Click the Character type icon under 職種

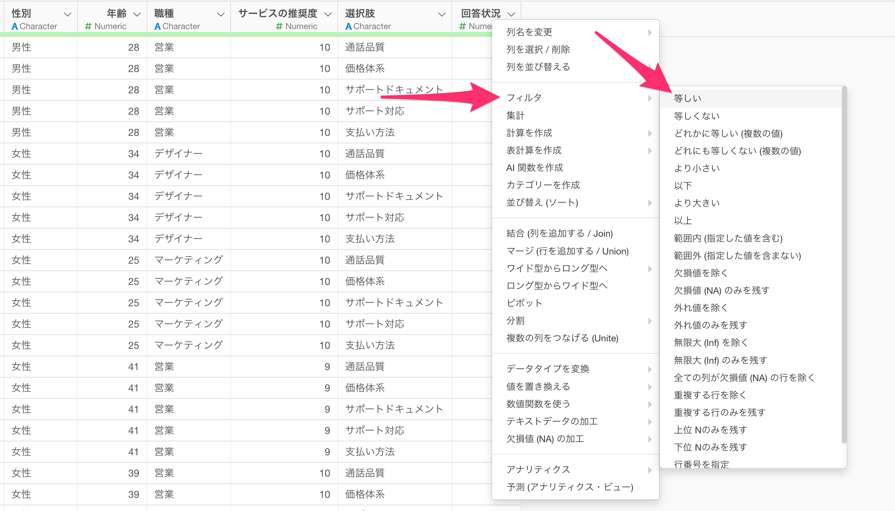158,26
